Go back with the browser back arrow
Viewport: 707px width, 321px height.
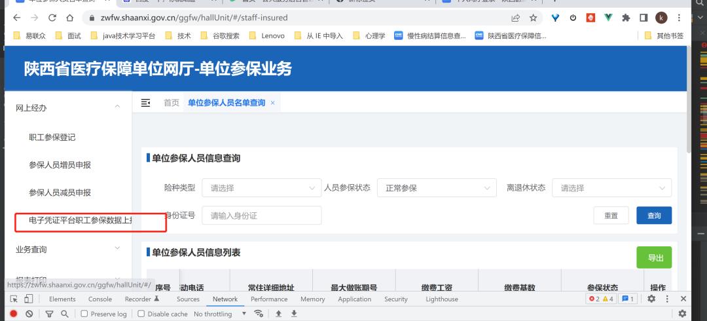pyautogui.click(x=16, y=18)
